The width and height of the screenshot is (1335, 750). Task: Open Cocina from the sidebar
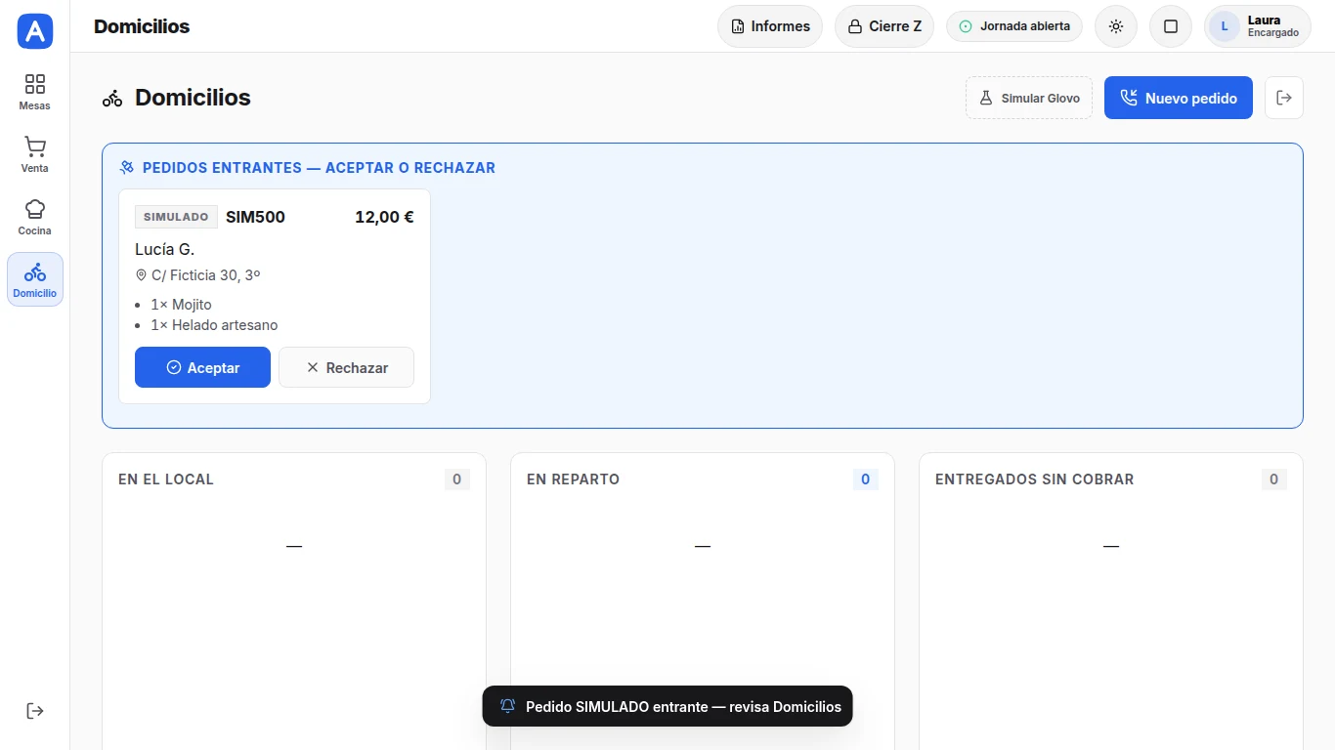[35, 217]
